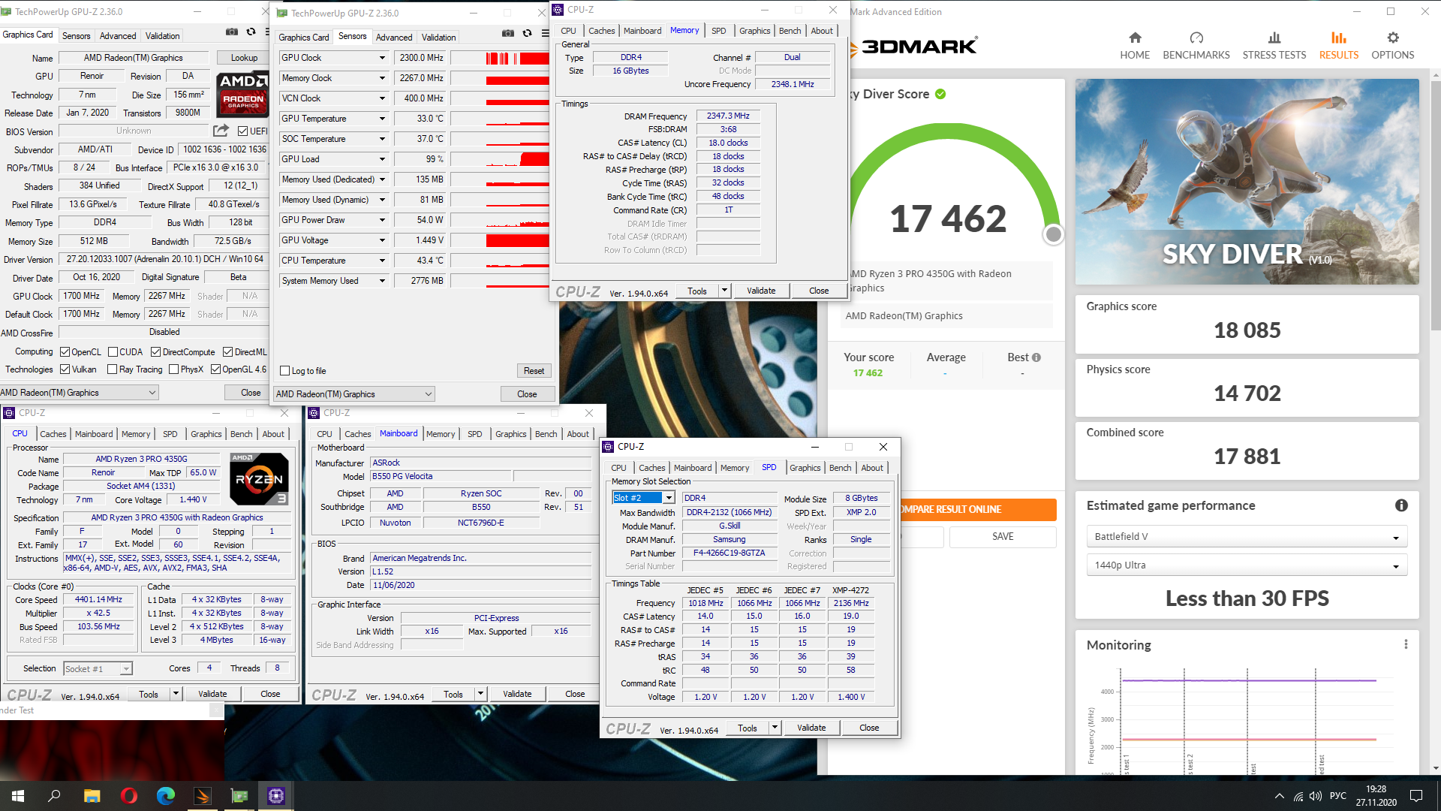Image resolution: width=1441 pixels, height=811 pixels.
Task: Open File Explorer from taskbar
Action: [x=92, y=796]
